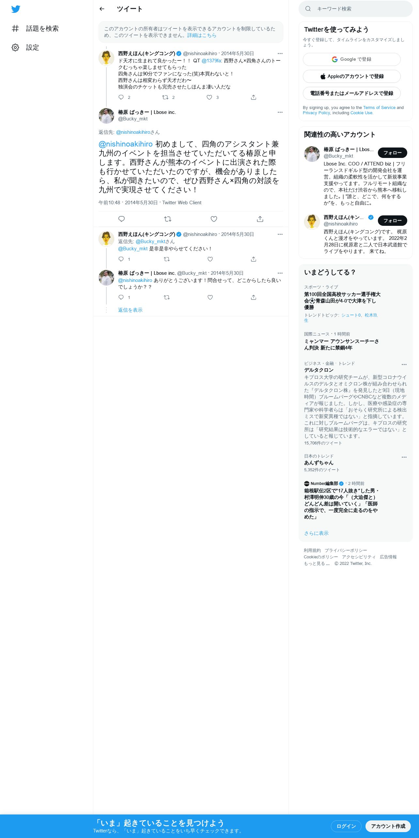Retweet the main tweet from @Bucky_mkt

click(x=168, y=219)
